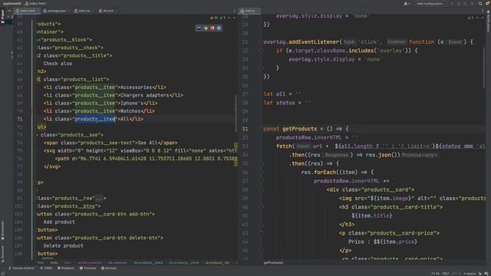Open the Terminal tool window
The width and height of the screenshot is (491, 276).
[87, 268]
